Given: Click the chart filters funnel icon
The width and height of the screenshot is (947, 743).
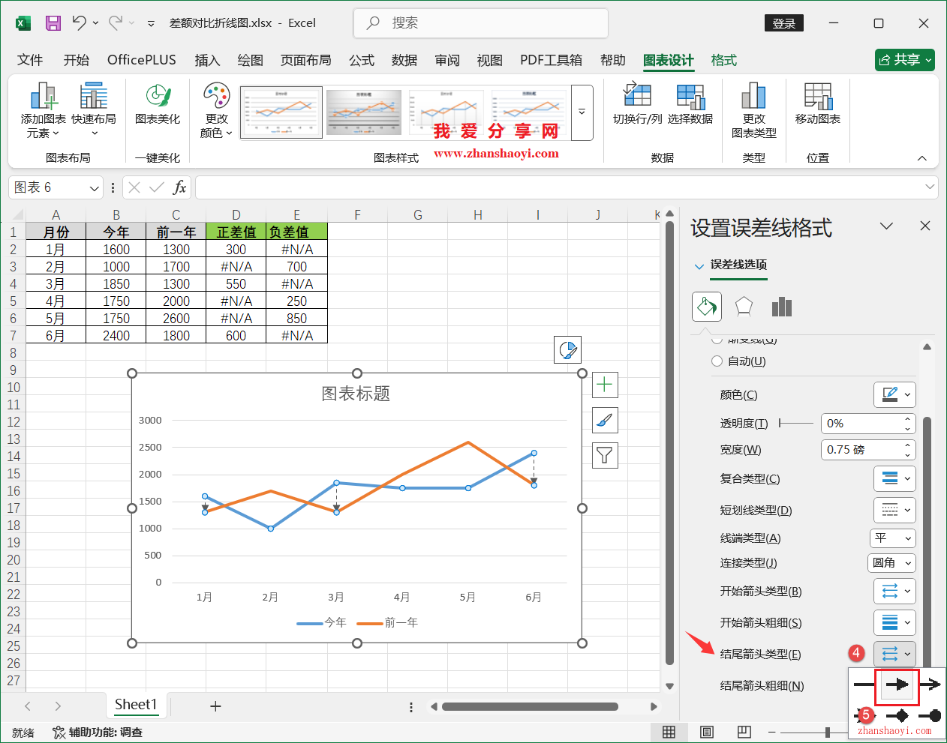Looking at the screenshot, I should (605, 455).
